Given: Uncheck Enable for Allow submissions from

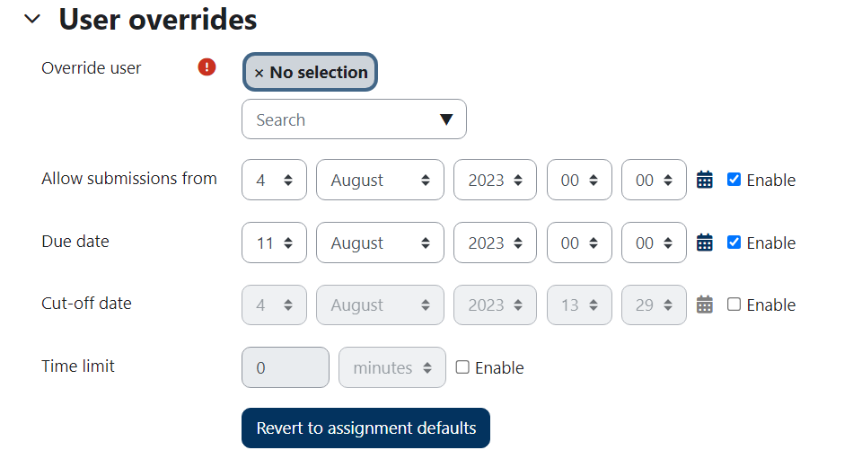Looking at the screenshot, I should pyautogui.click(x=734, y=180).
